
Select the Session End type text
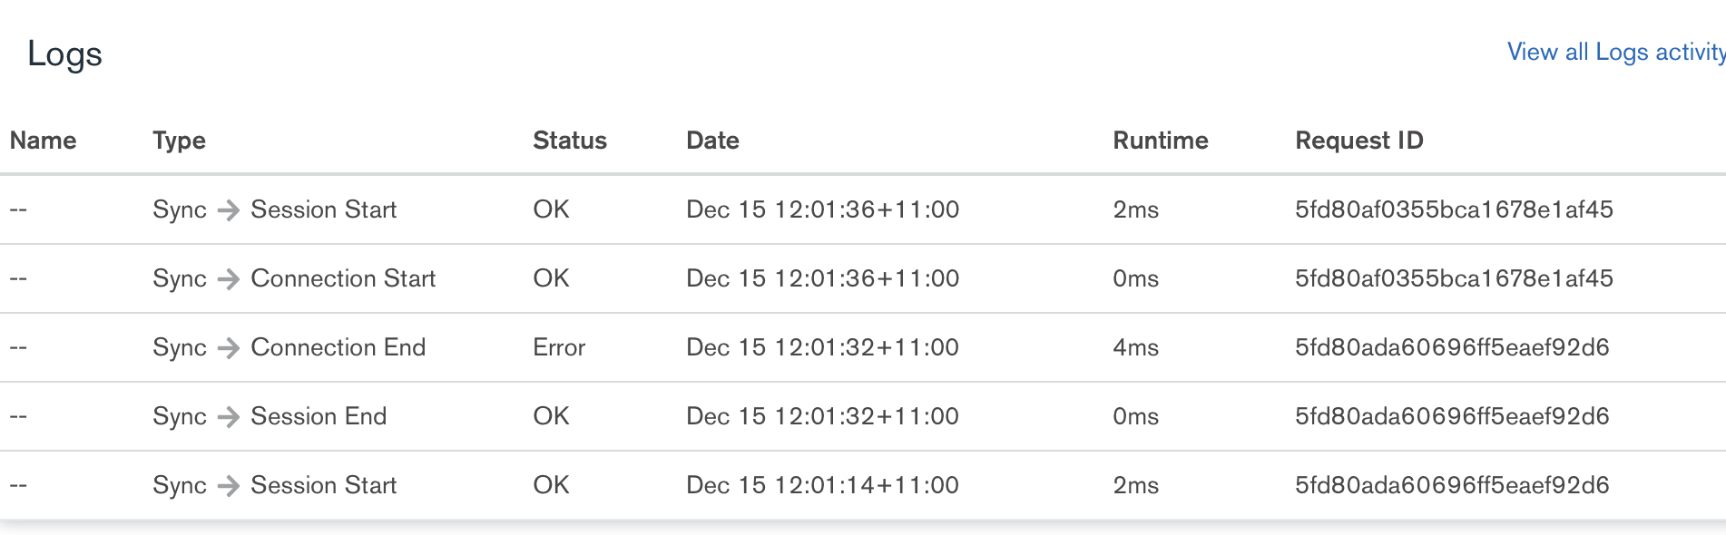coord(319,416)
